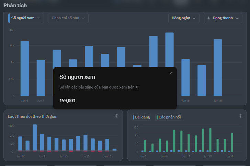
Task: Click the Lượt theo dõi theo thời gian title
Action: pos(33,116)
